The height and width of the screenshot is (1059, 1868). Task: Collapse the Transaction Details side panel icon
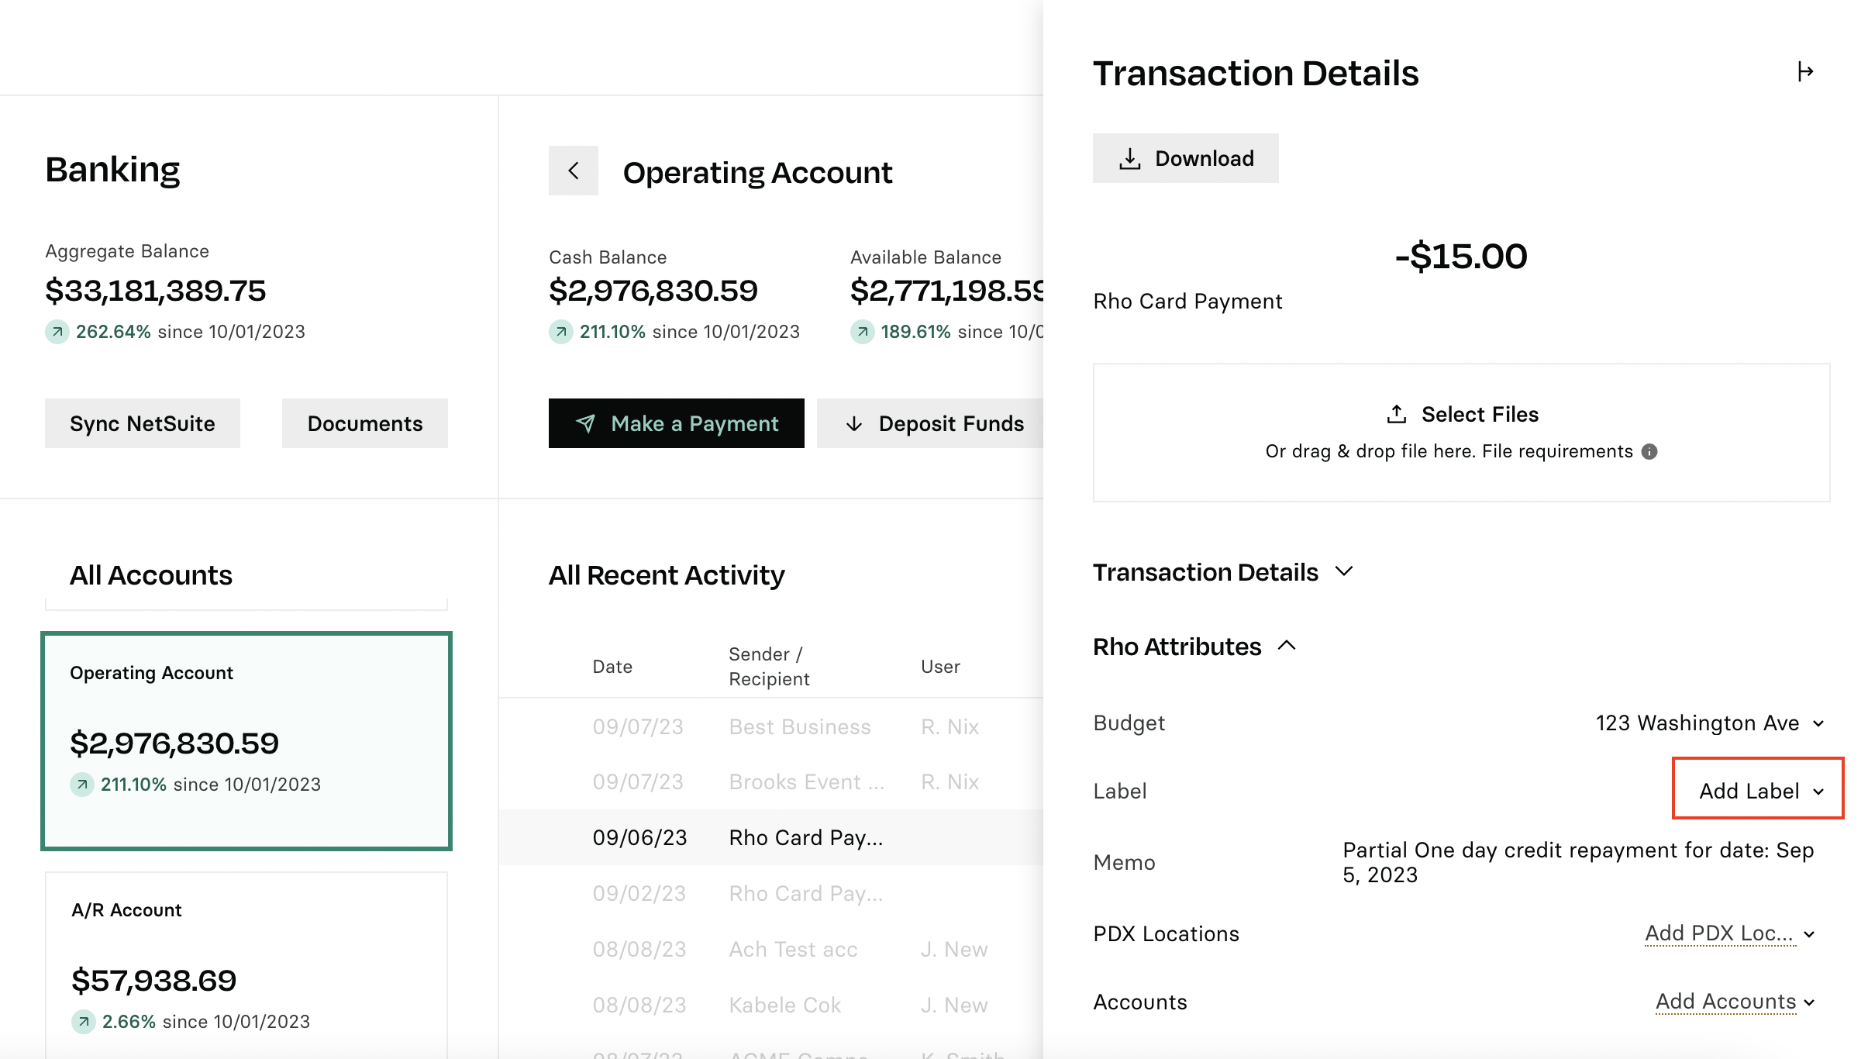coord(1805,72)
